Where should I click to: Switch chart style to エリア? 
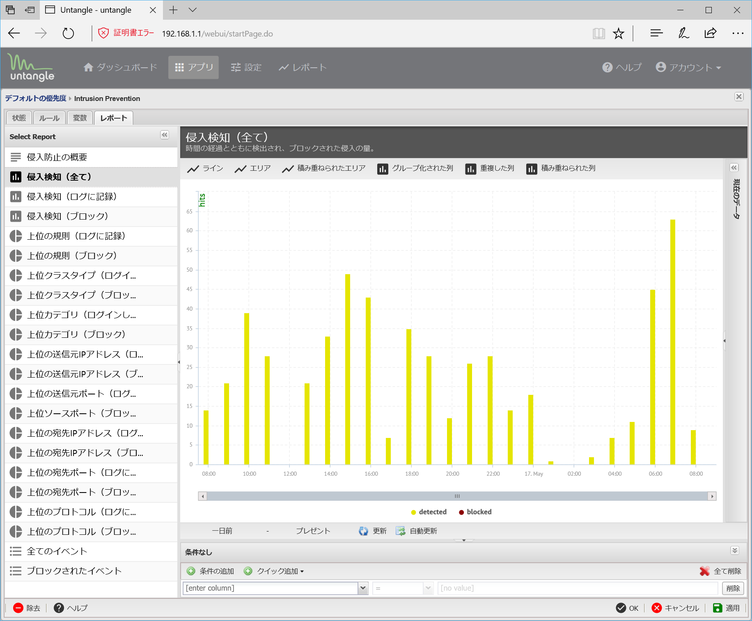[252, 168]
